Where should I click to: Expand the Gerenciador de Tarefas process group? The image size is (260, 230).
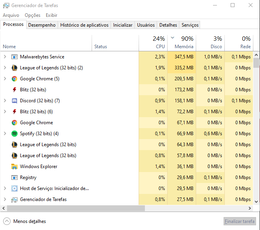[5, 199]
